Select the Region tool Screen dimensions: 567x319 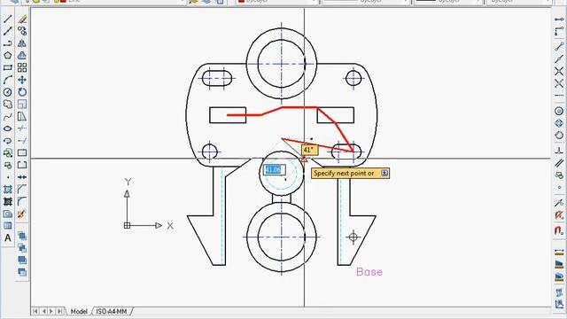click(8, 214)
